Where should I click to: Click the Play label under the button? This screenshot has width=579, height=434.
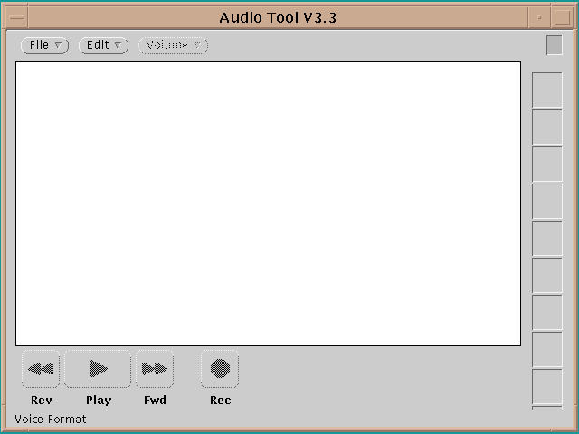pyautogui.click(x=99, y=401)
